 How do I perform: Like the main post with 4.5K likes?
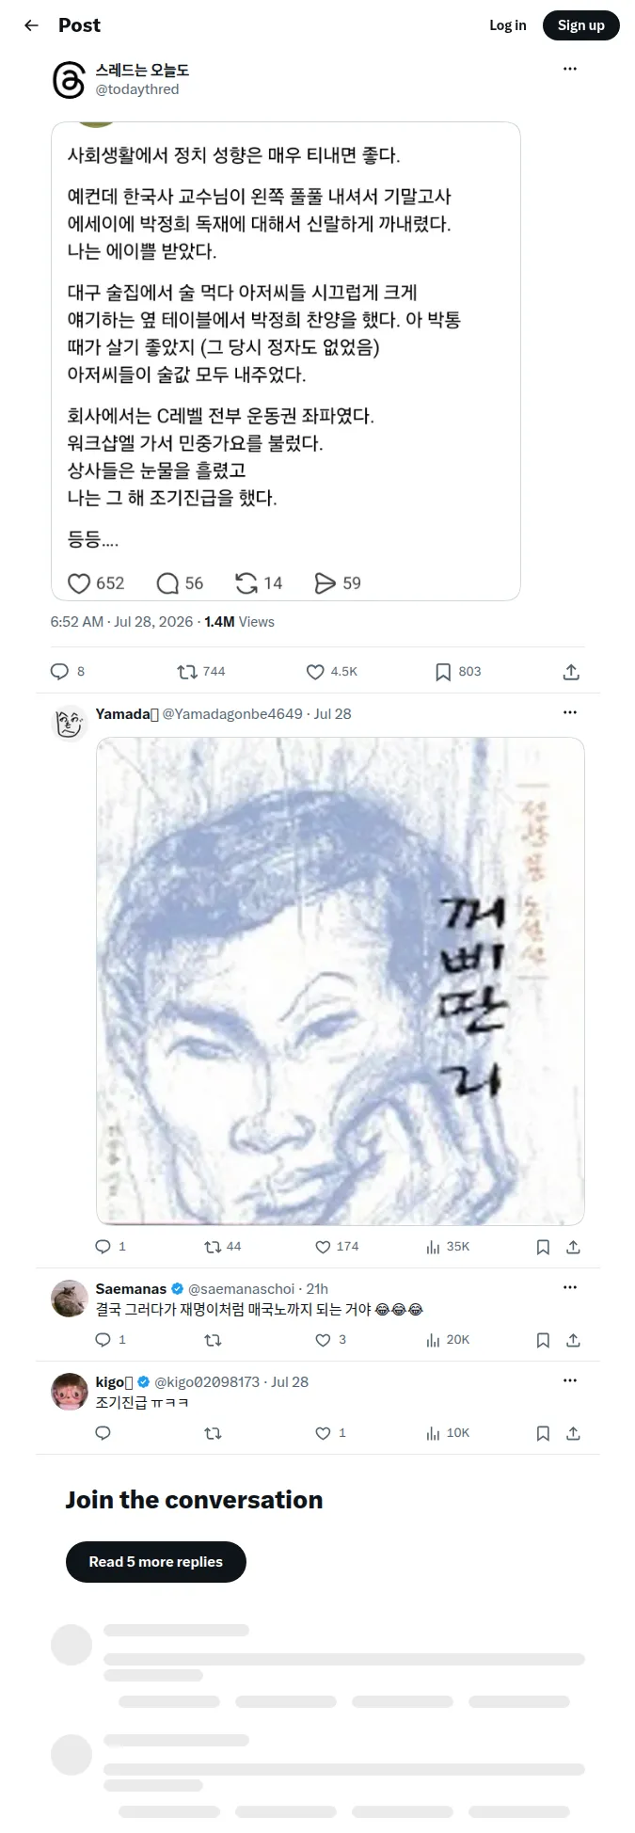point(315,672)
